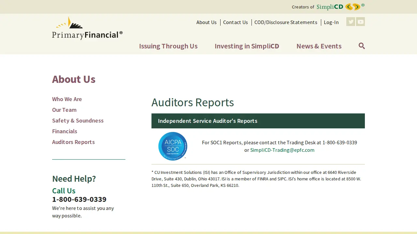Select Auditors Reports in sidebar

73,142
